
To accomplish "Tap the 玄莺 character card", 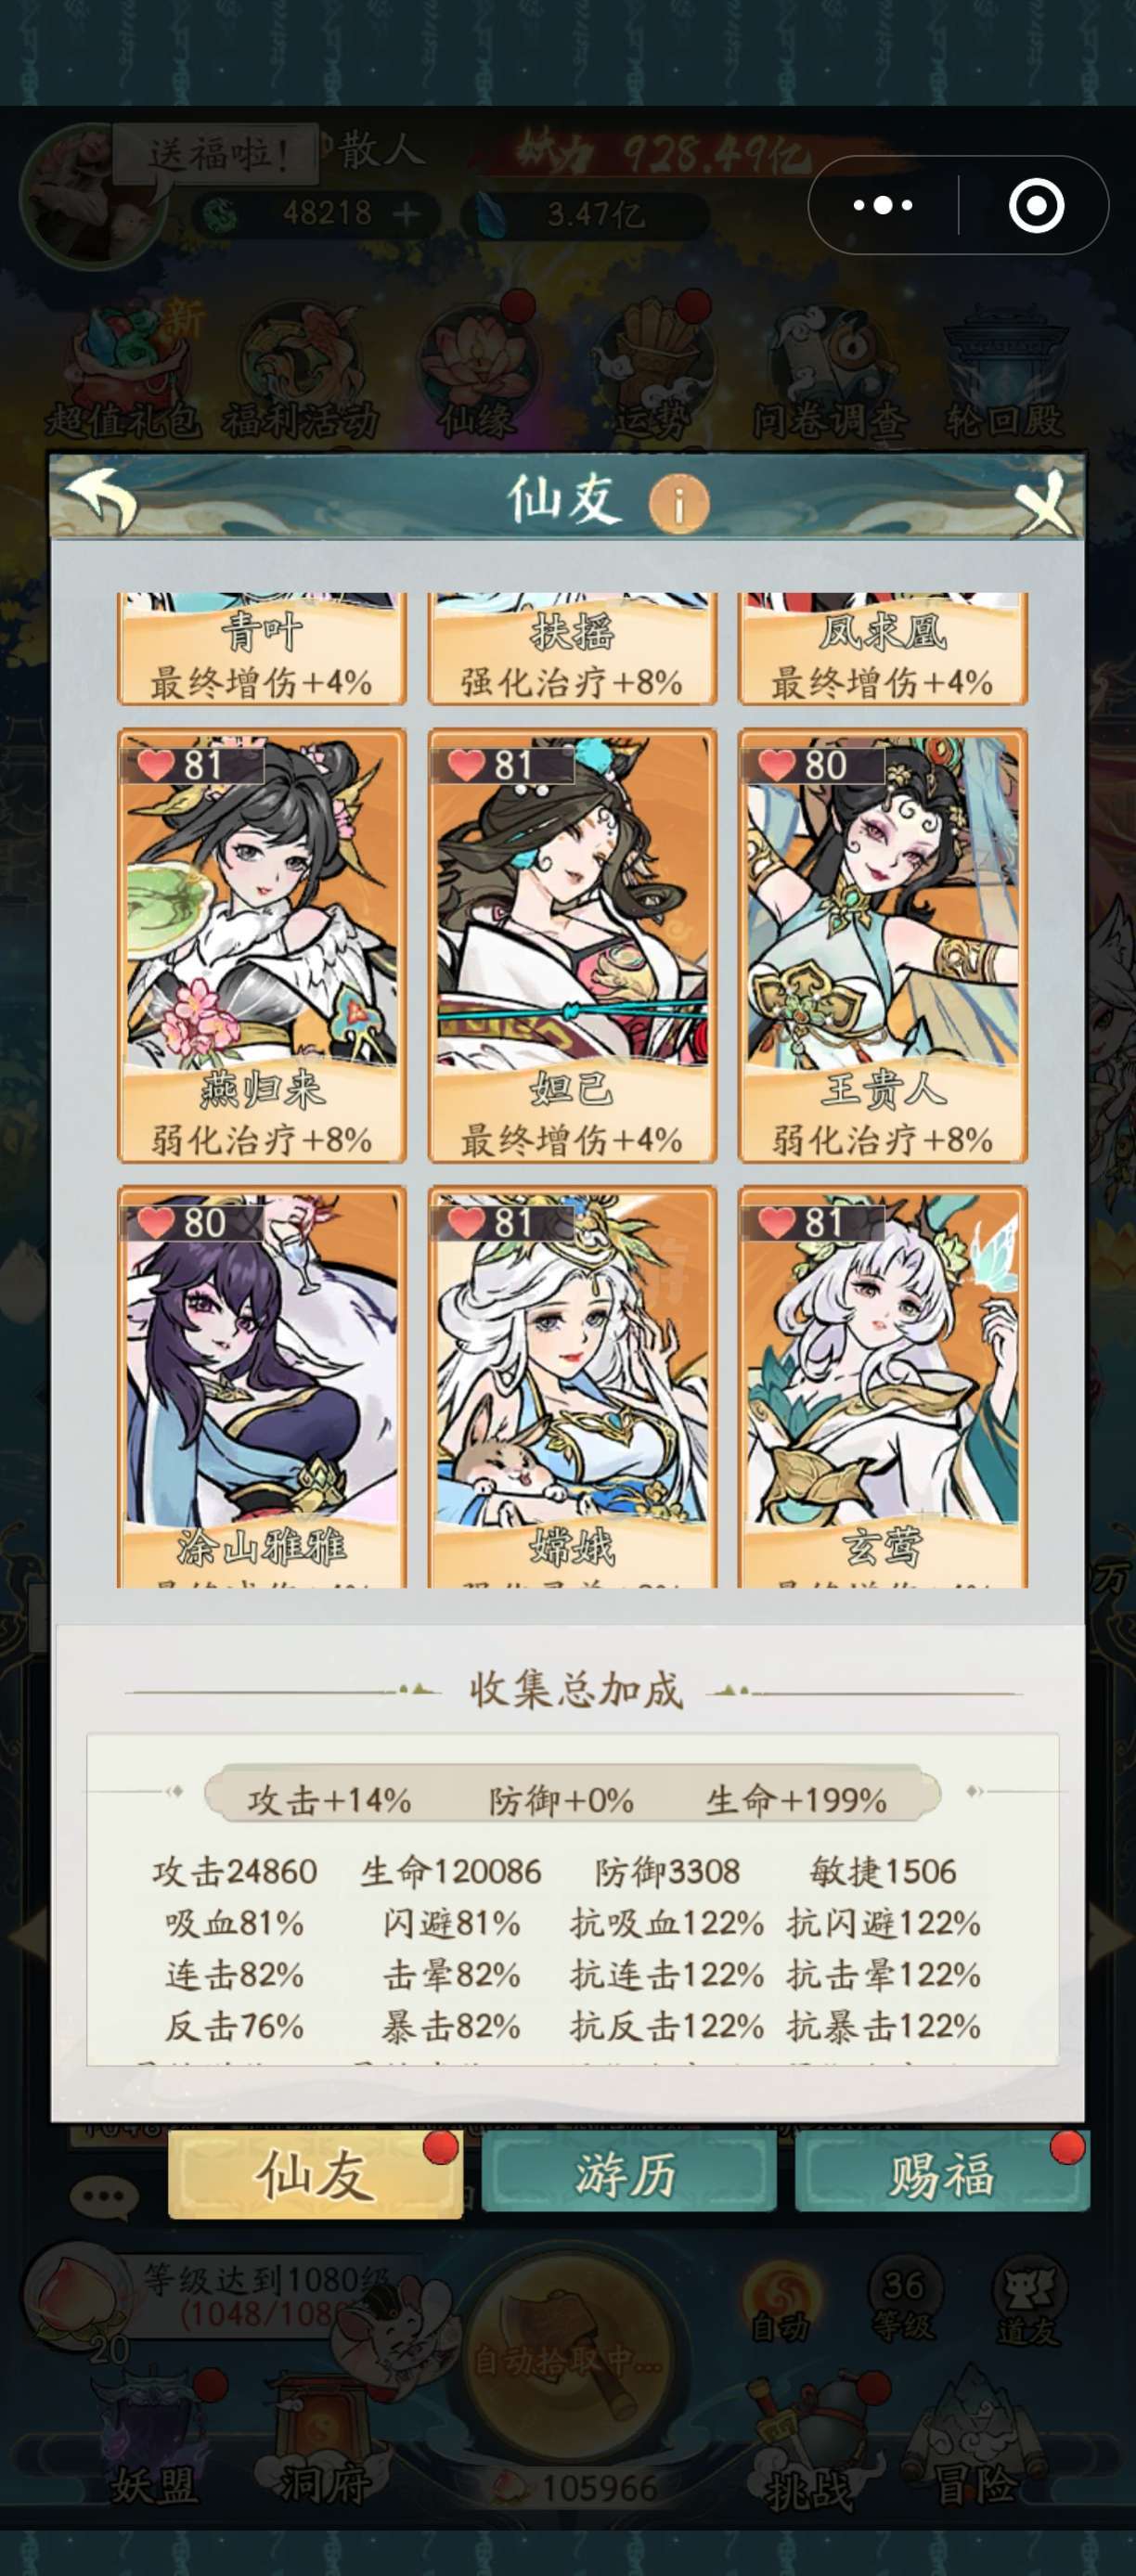I will coord(883,1386).
